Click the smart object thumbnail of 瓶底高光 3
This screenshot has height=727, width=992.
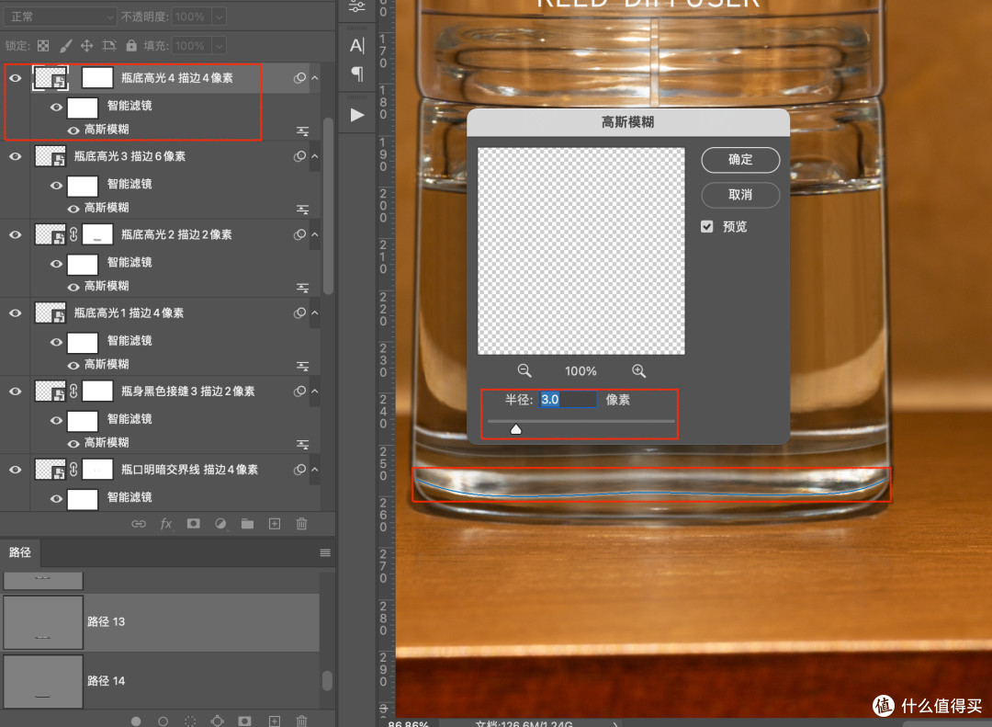[50, 156]
